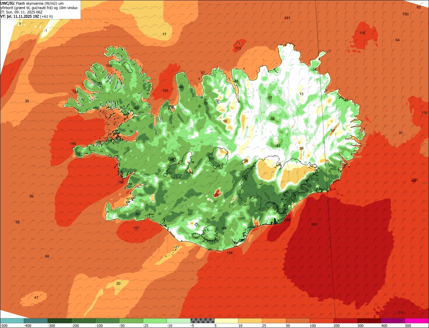Click the sea value 91

[x=401, y=133]
